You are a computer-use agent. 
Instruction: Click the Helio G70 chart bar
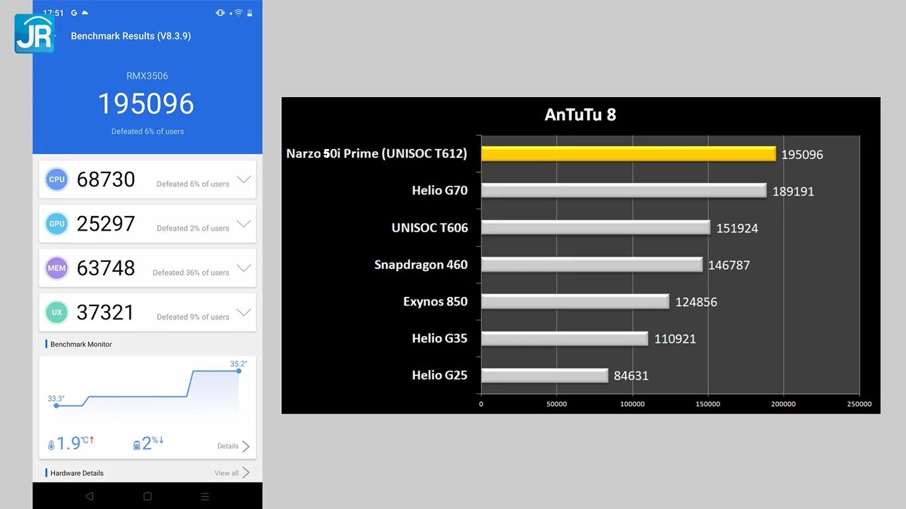coord(623,191)
